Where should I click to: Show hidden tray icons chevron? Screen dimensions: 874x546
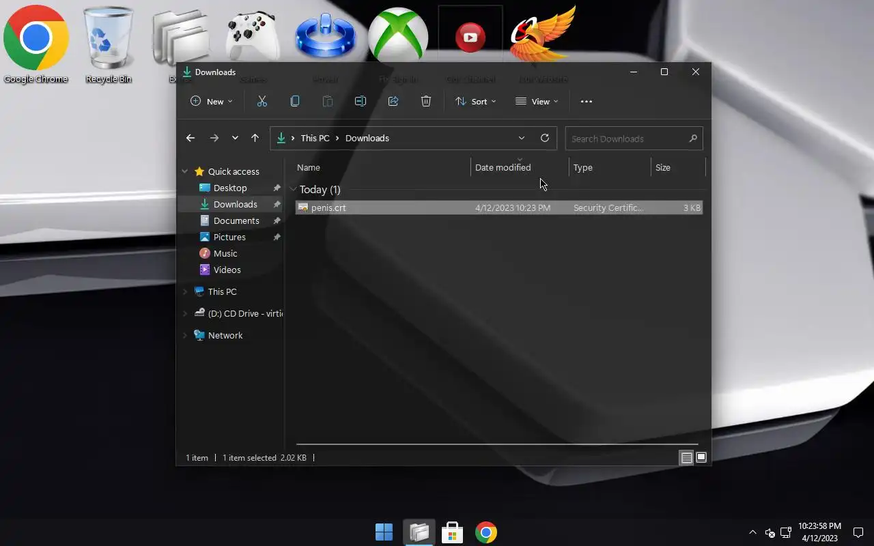click(x=752, y=532)
